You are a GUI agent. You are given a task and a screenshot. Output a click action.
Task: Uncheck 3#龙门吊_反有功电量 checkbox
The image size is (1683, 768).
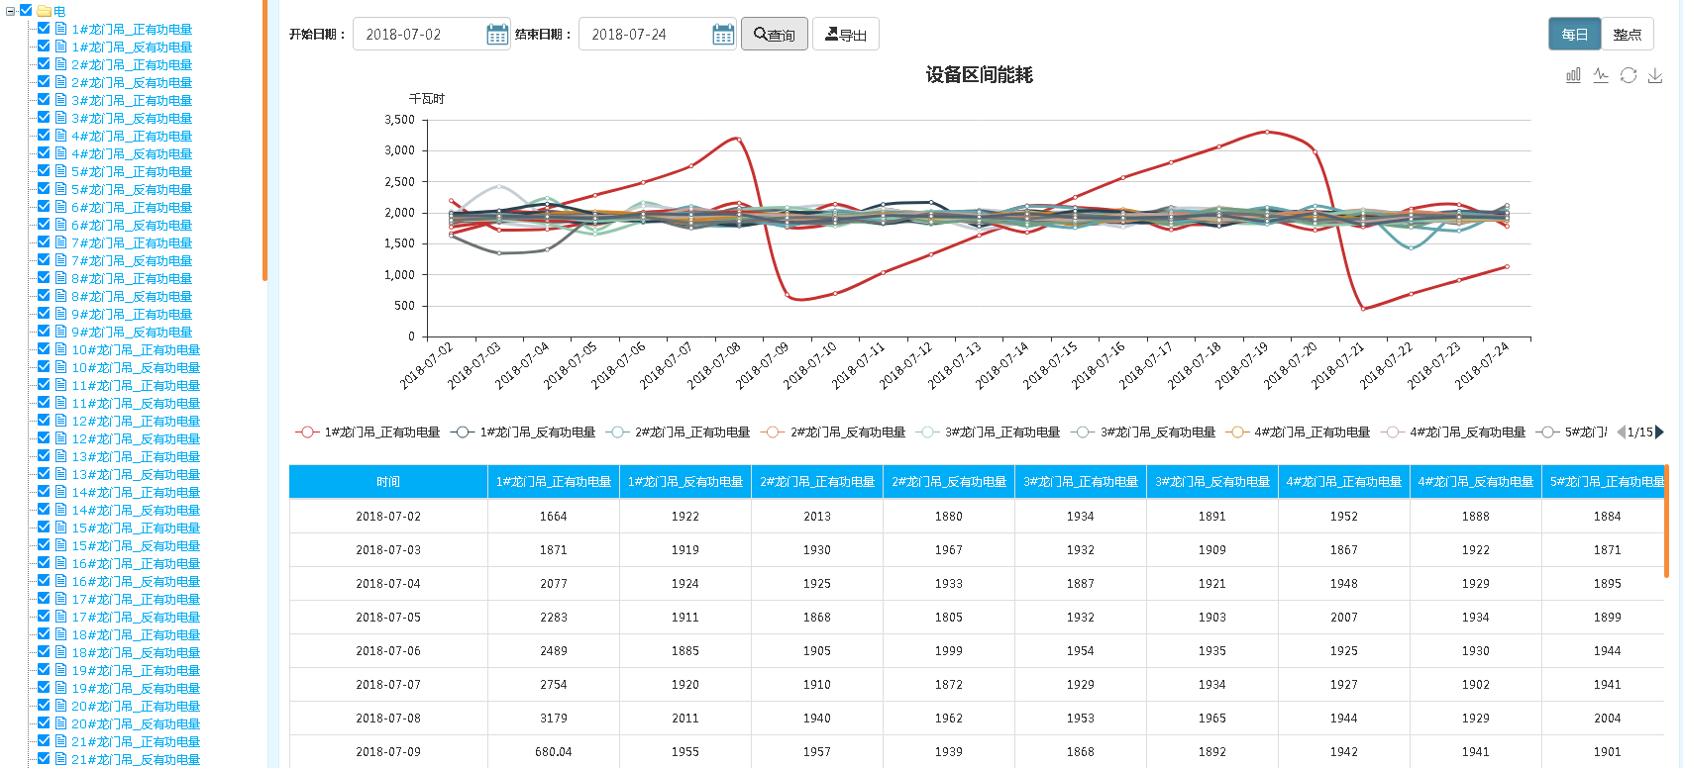point(44,117)
